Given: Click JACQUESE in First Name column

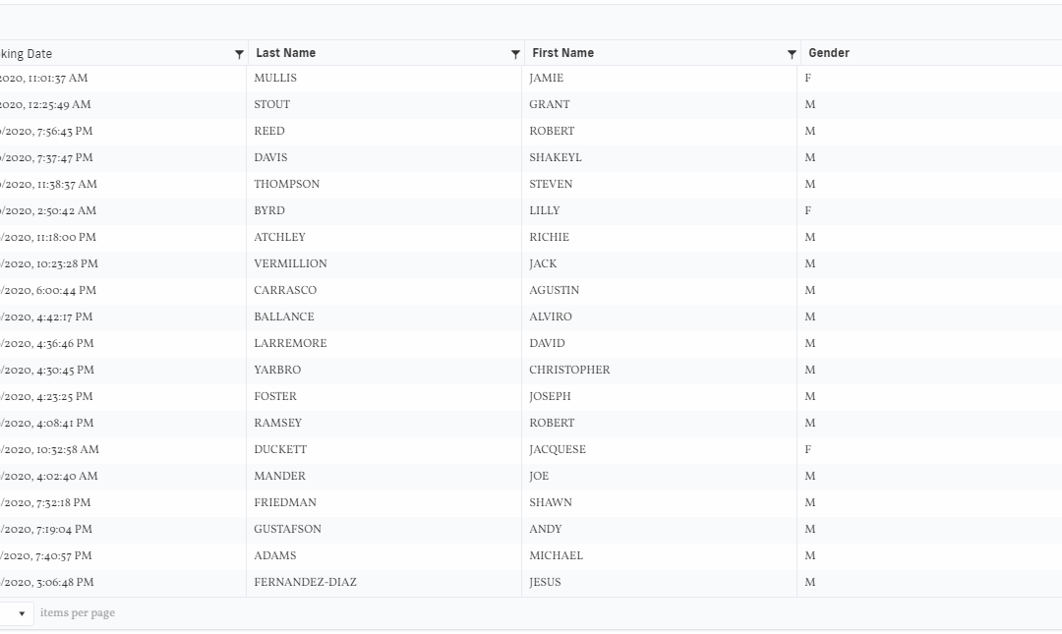Looking at the screenshot, I should pos(558,450).
